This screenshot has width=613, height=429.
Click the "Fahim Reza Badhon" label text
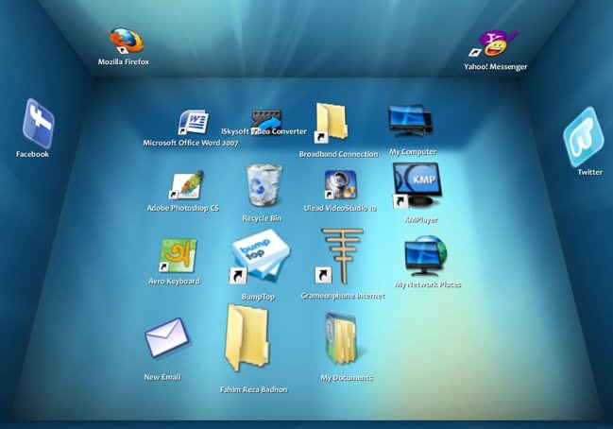pyautogui.click(x=253, y=389)
